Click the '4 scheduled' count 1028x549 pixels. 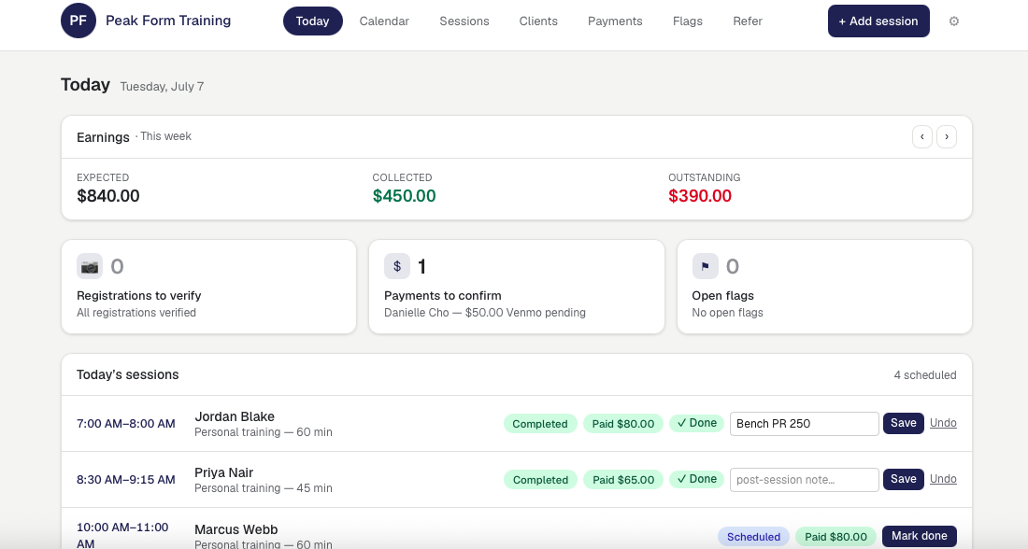(x=925, y=374)
